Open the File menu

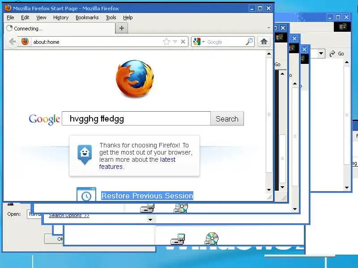click(10, 17)
